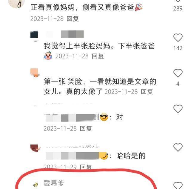191x189 pixels.
Task: Tap heart next to '哈哈是的' reply
Action: (178, 147)
